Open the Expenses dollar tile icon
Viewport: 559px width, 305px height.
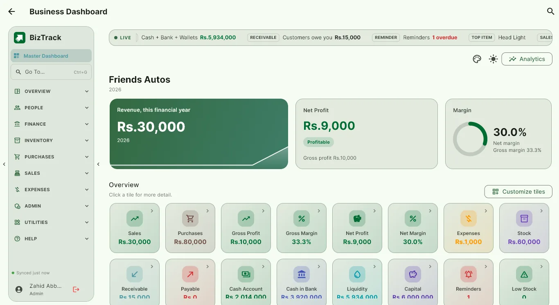point(469,219)
